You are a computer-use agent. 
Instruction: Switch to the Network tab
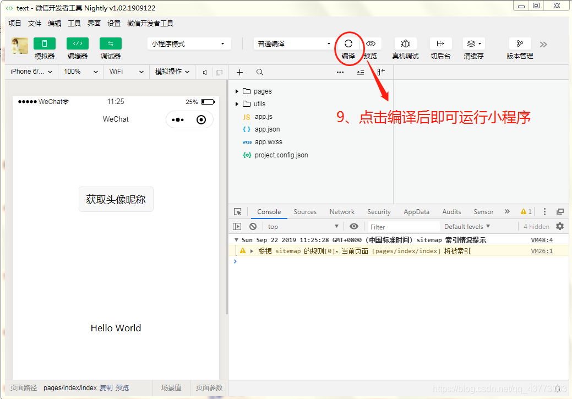(341, 211)
